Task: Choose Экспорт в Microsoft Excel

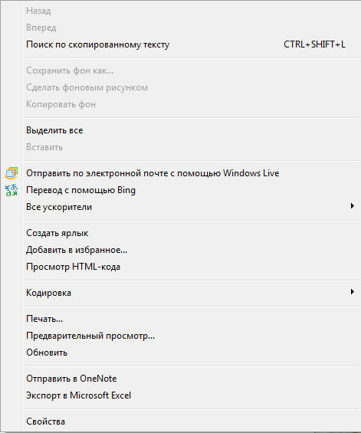Action: point(191,395)
